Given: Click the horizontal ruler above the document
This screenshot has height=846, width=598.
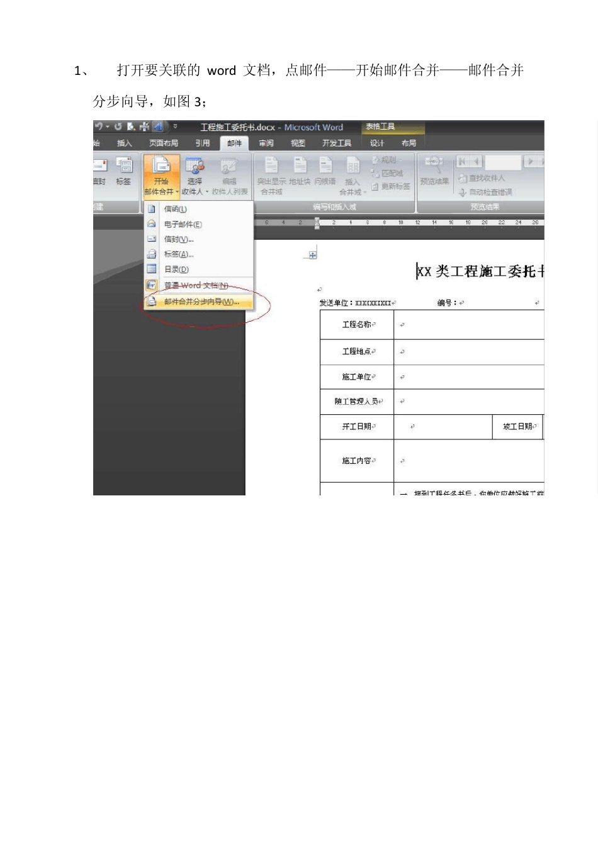Looking at the screenshot, I should point(399,223).
